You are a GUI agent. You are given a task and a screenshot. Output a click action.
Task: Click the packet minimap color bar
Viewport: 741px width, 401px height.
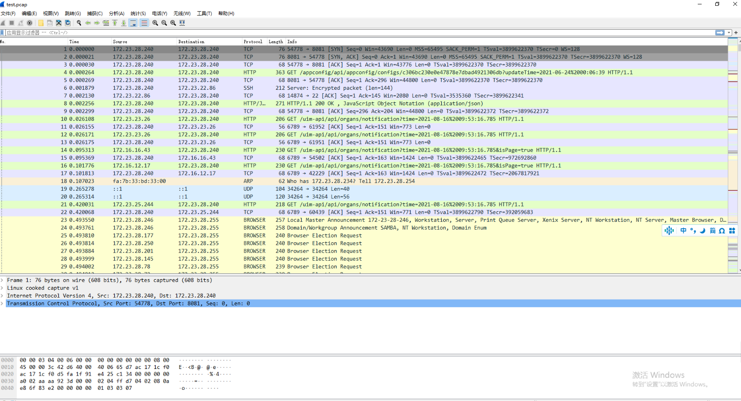733,155
